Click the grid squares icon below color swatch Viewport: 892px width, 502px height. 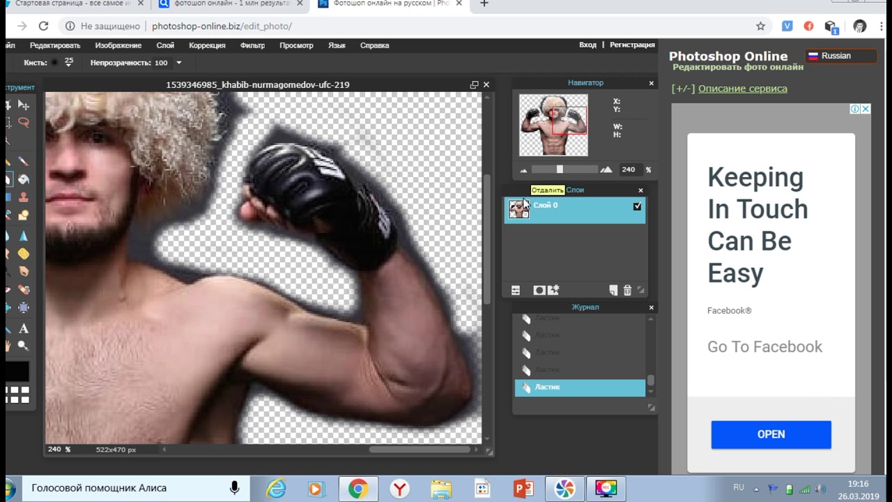click(x=18, y=395)
